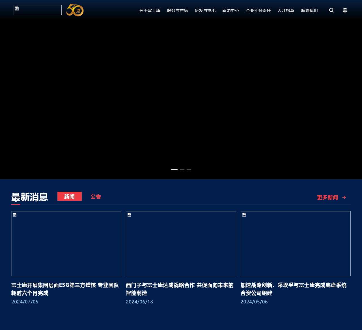
Task: Click the search magnifier icon
Action: pos(331,10)
